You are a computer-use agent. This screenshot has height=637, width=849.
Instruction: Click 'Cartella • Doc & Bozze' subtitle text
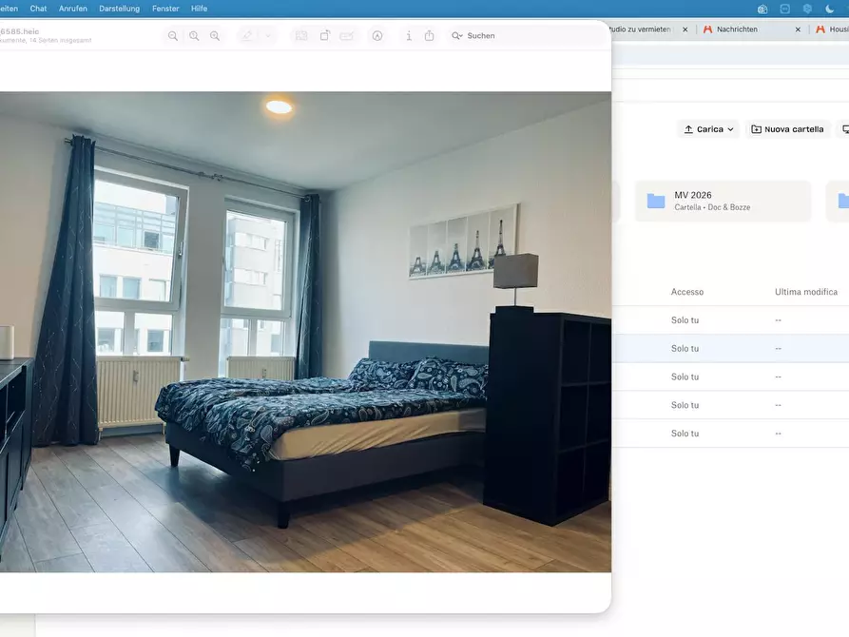click(712, 207)
